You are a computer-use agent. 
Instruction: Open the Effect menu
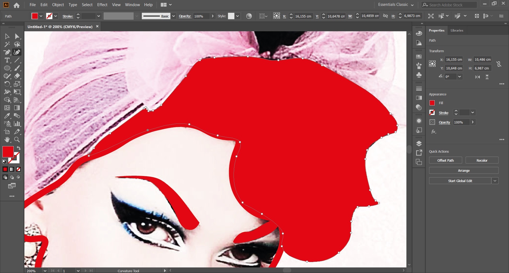(102, 5)
